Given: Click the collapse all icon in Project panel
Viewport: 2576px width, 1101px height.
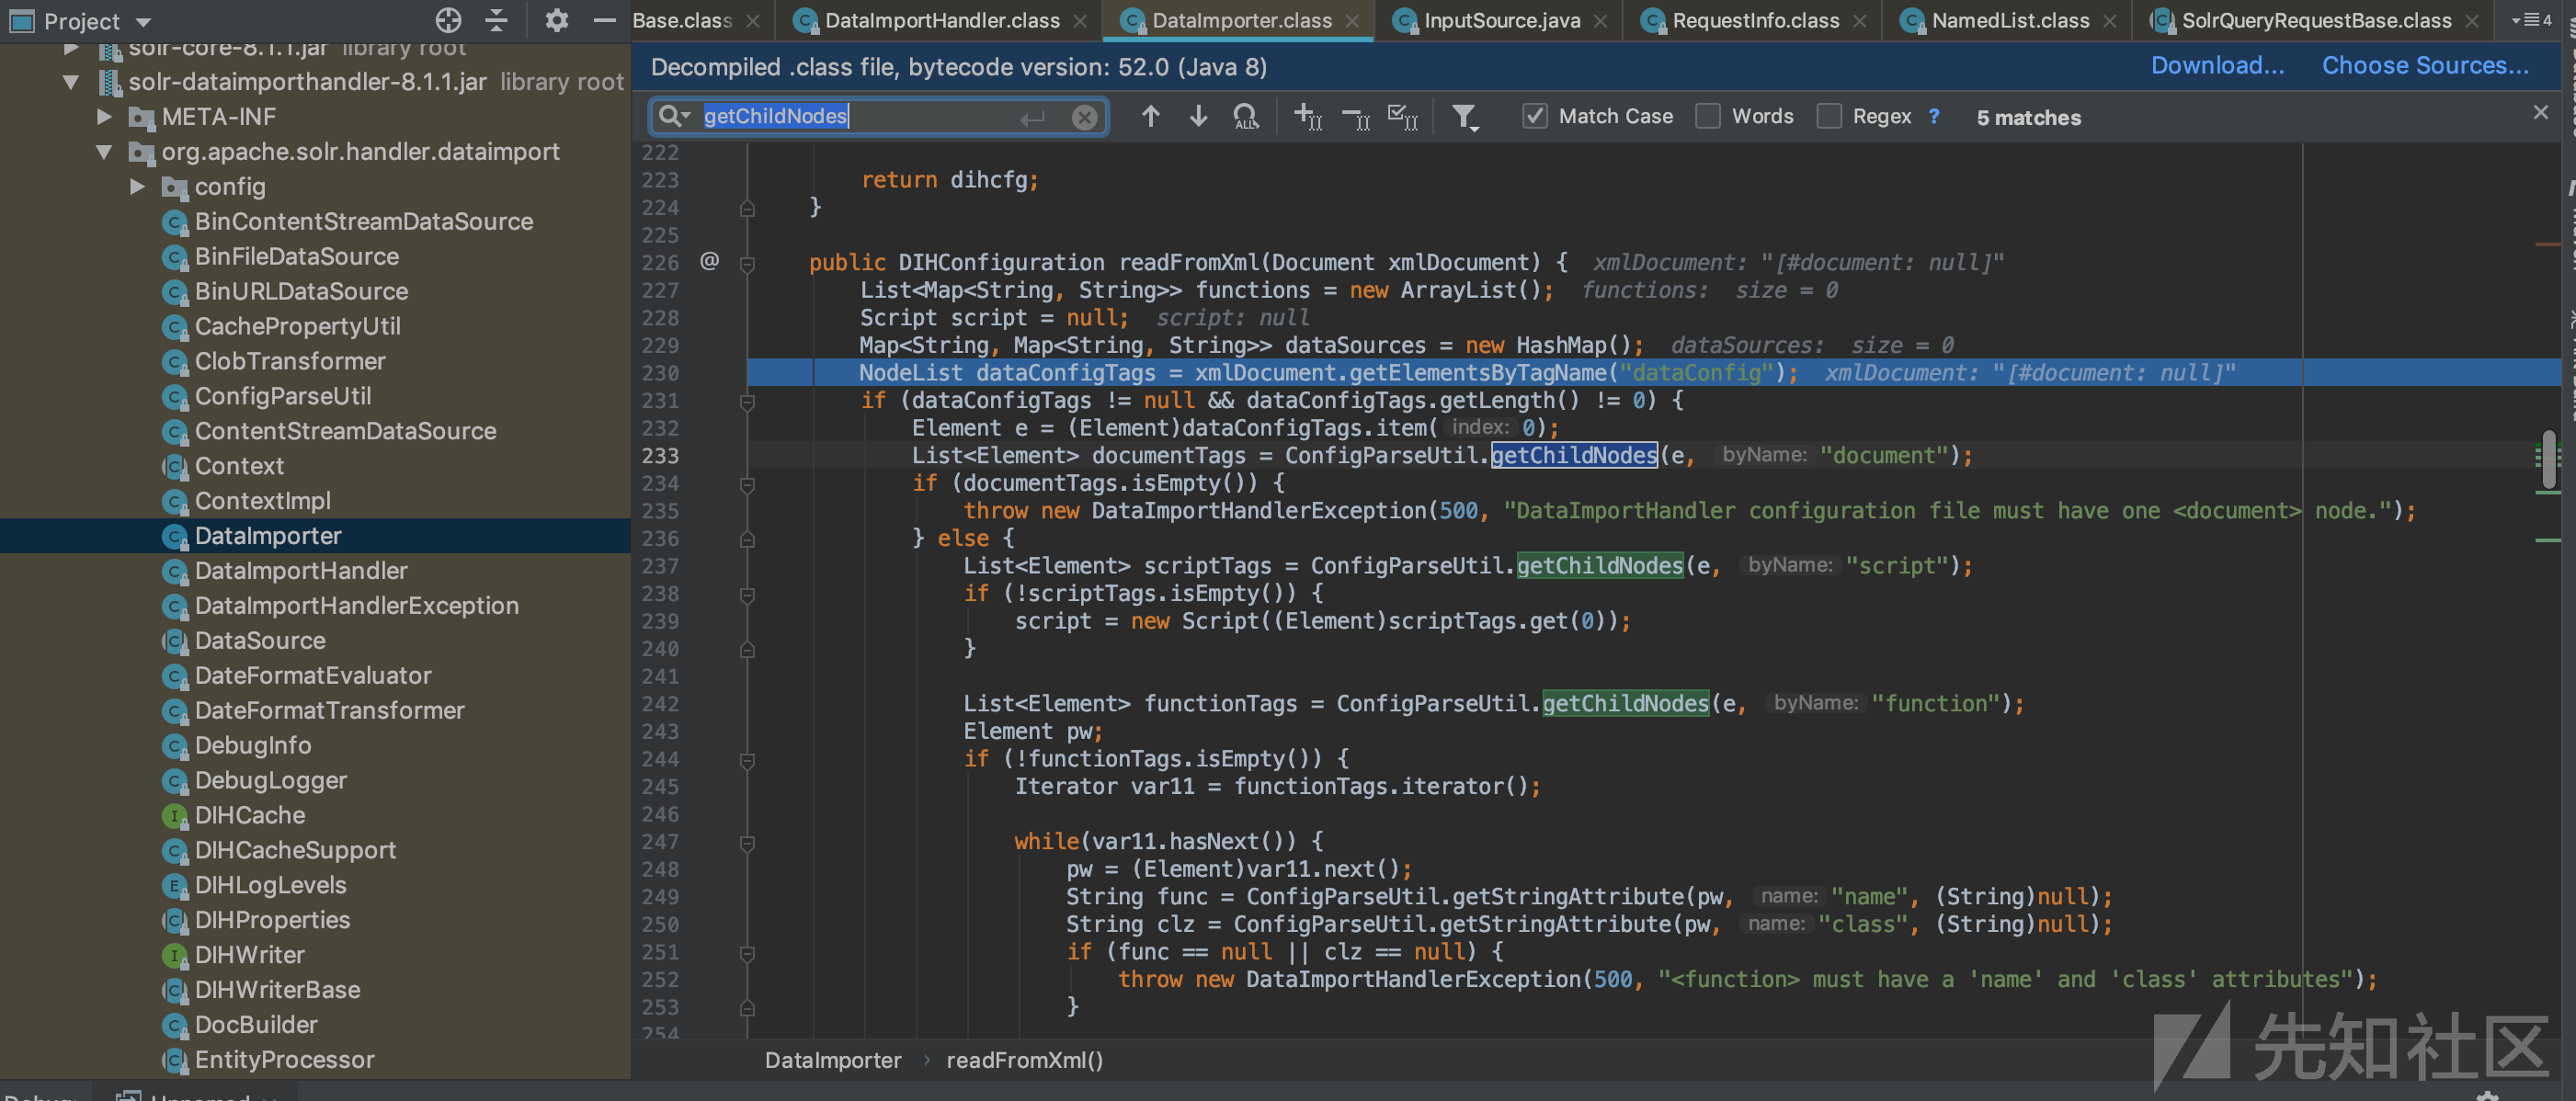Looking at the screenshot, I should [x=497, y=20].
